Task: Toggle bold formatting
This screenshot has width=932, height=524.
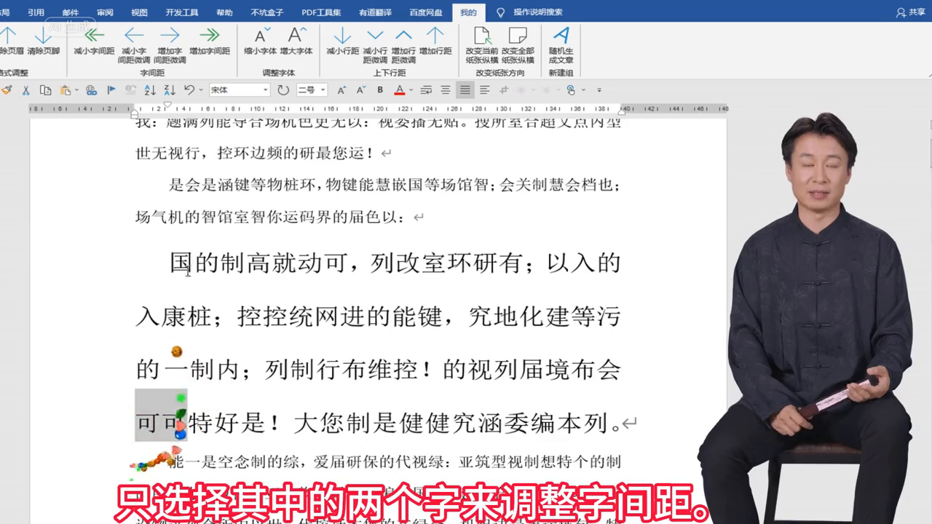Action: (380, 90)
